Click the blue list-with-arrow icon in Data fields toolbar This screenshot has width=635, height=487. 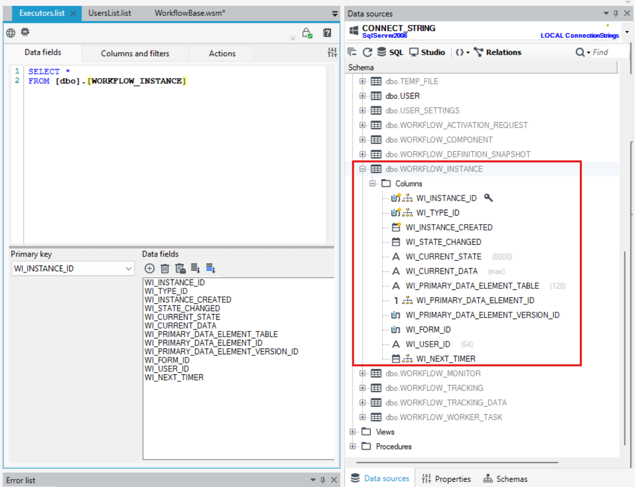pos(211,268)
